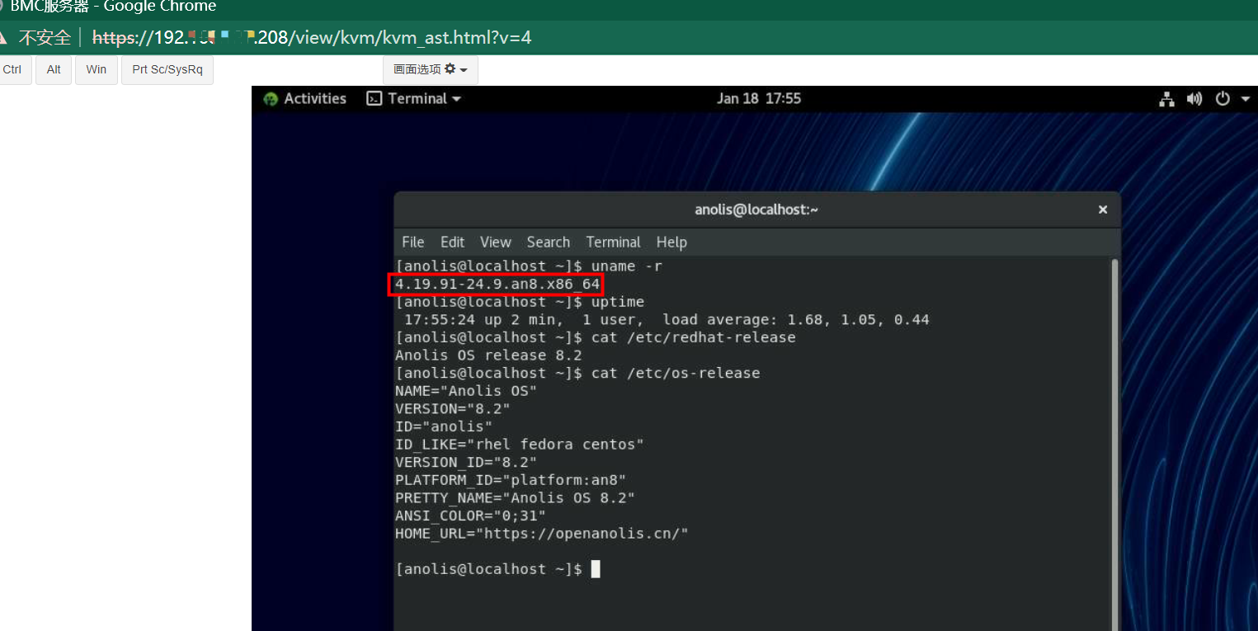Toggle the Alt key button
The image size is (1258, 631).
point(54,70)
